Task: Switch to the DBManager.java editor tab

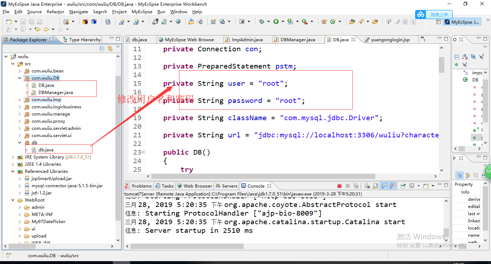Action: click(298, 39)
